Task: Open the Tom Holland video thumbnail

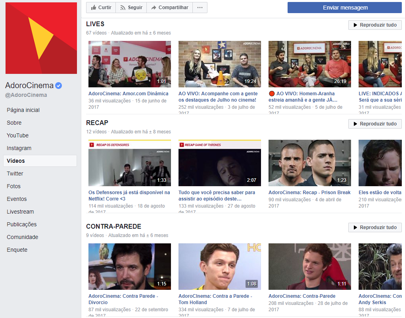Action: click(219, 266)
